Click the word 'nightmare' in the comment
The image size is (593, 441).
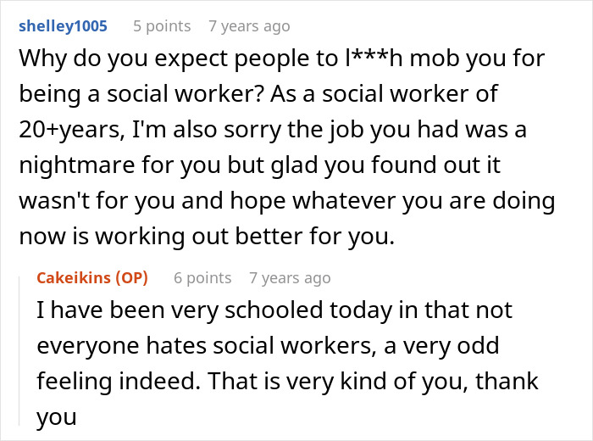(x=77, y=165)
